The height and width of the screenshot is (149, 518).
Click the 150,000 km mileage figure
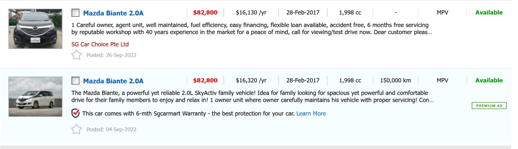pyautogui.click(x=395, y=80)
